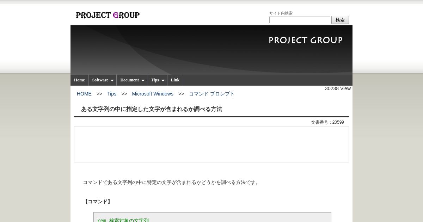423x222 pixels.
Task: Open the Link menu item
Action: tap(175, 80)
